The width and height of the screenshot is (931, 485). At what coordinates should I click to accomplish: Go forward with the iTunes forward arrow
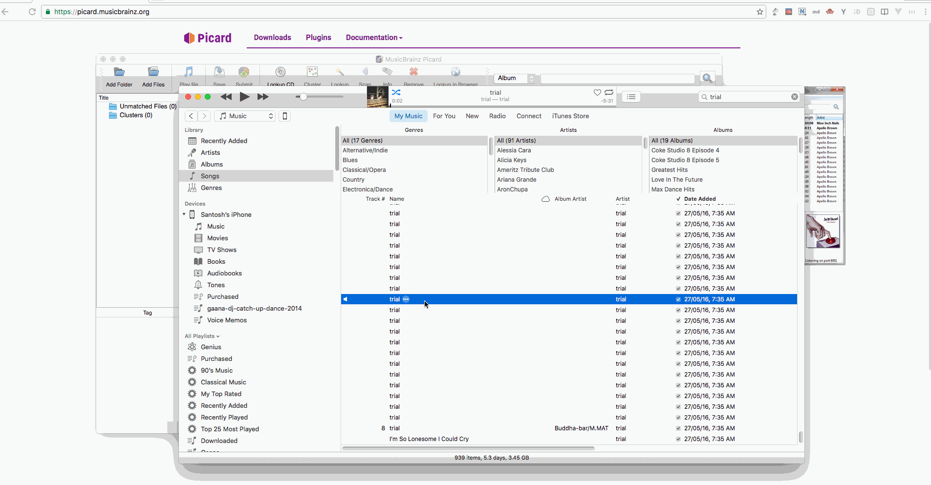click(x=204, y=116)
